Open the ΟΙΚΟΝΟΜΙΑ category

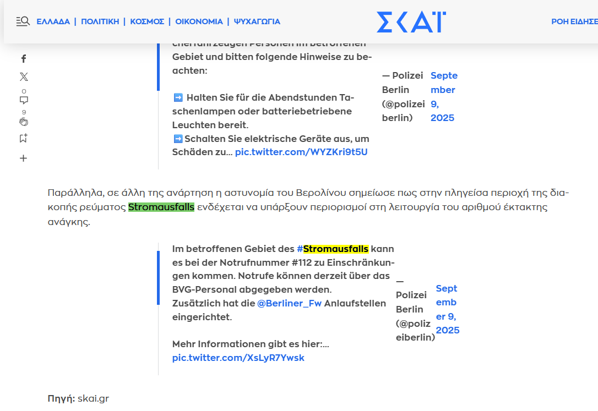199,22
